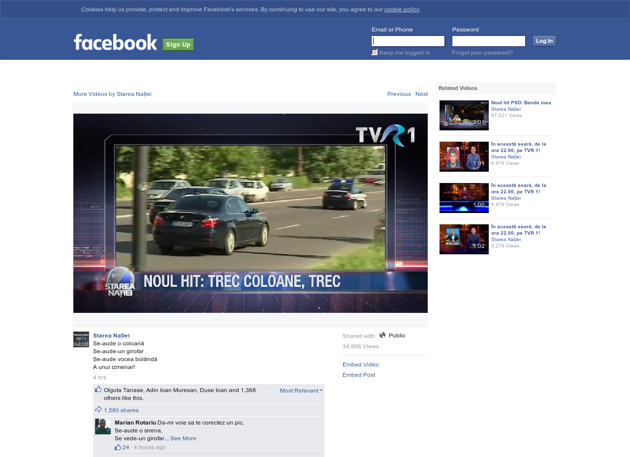Click Starea Nației under the 87,221 views video
This screenshot has height=457, width=630.
point(506,109)
